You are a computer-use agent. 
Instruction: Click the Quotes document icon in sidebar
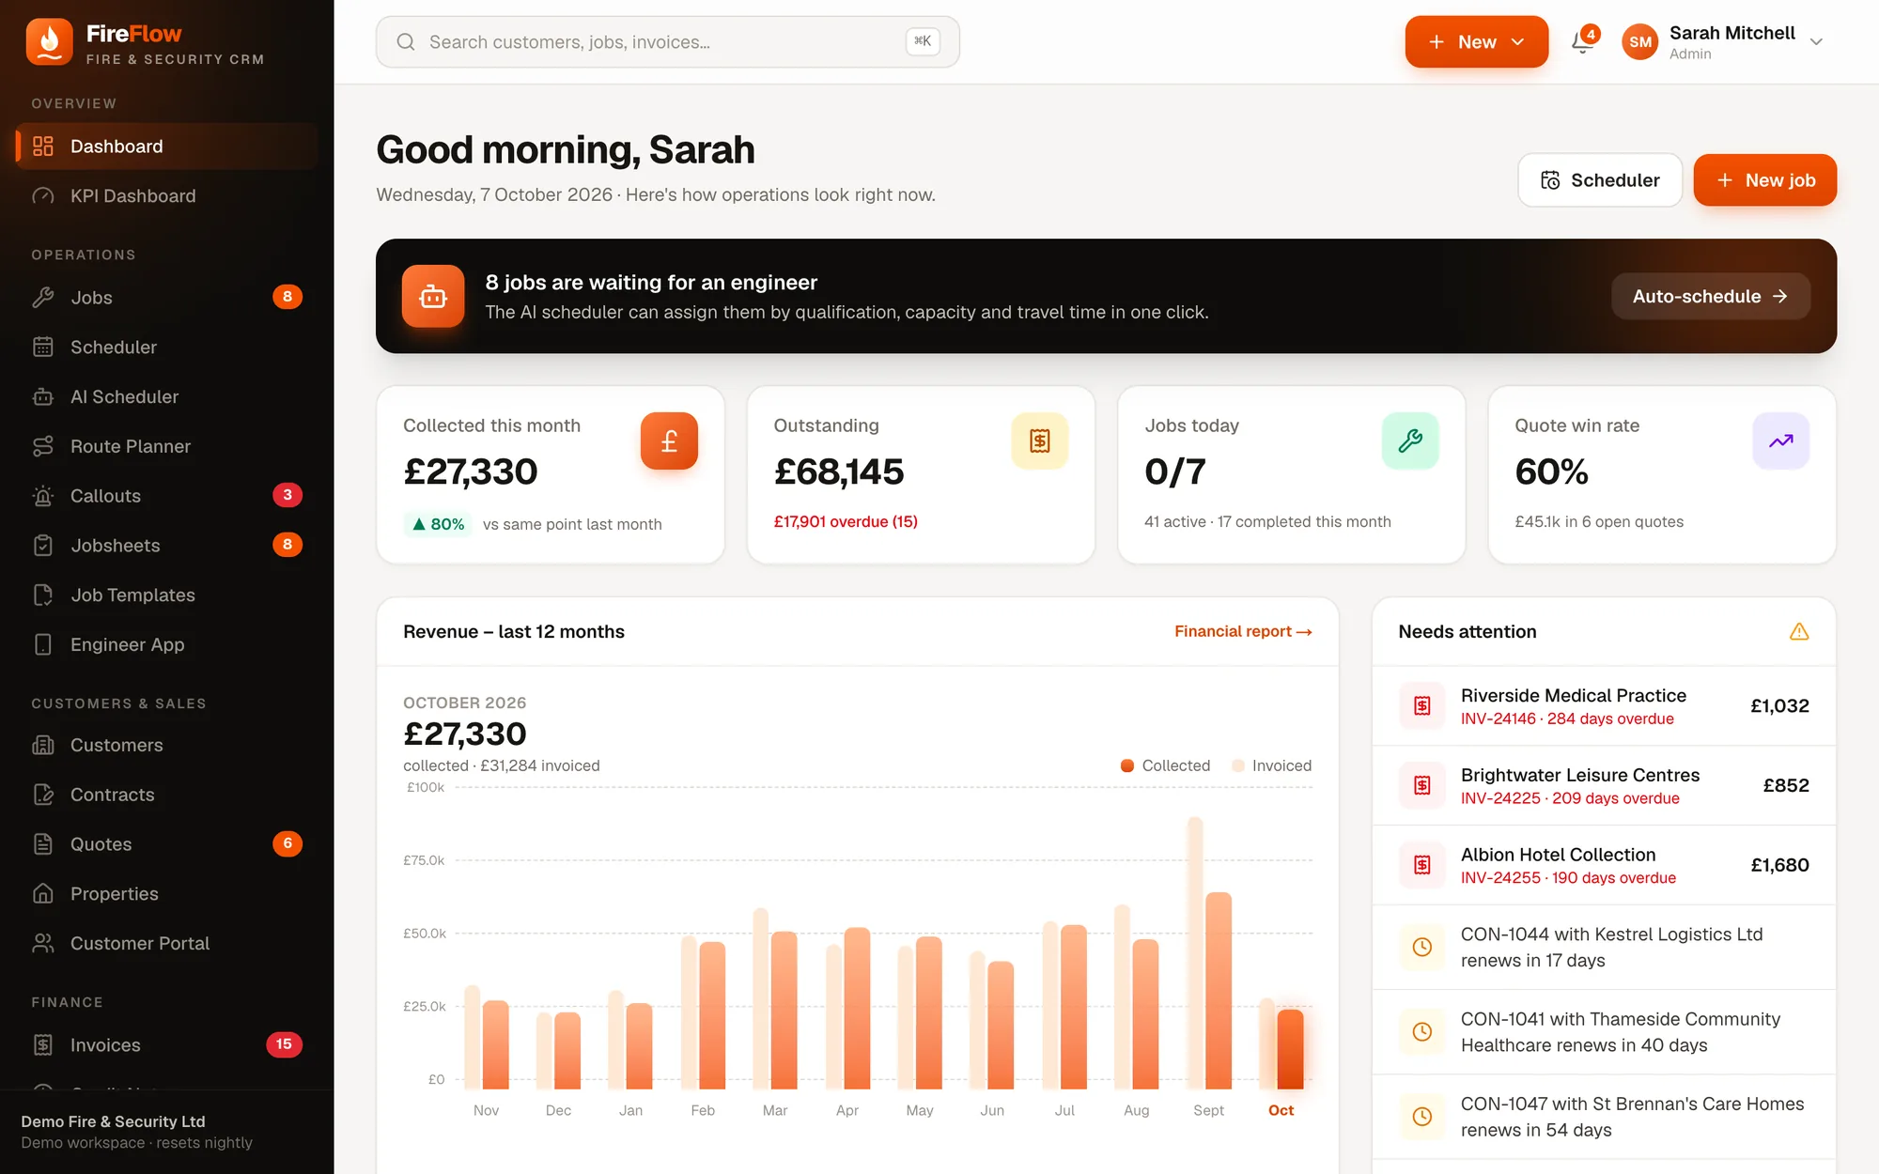43,844
